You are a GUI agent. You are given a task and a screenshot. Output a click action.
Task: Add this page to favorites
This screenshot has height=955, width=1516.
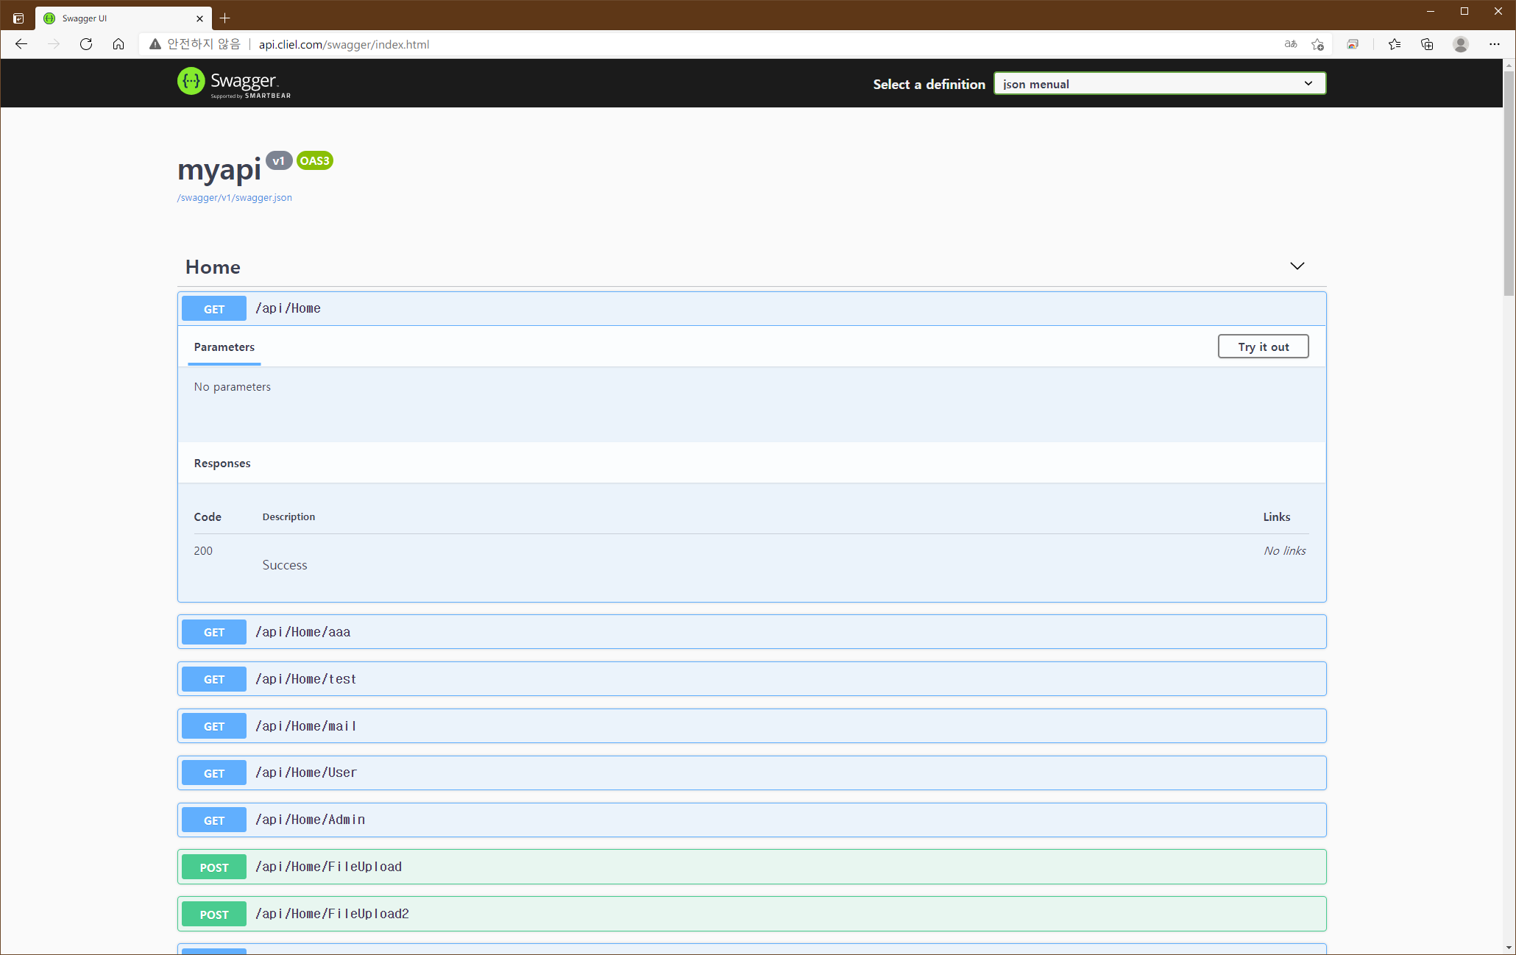coord(1317,44)
